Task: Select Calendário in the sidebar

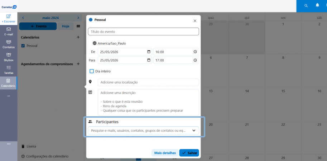Action: [x=9, y=83]
